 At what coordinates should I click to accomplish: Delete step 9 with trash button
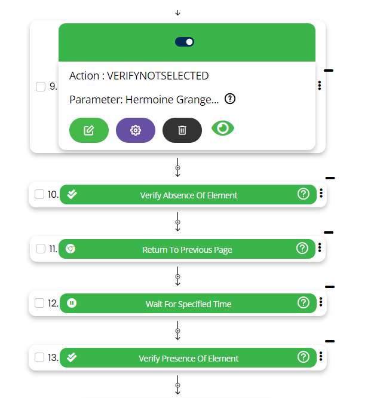tap(182, 130)
